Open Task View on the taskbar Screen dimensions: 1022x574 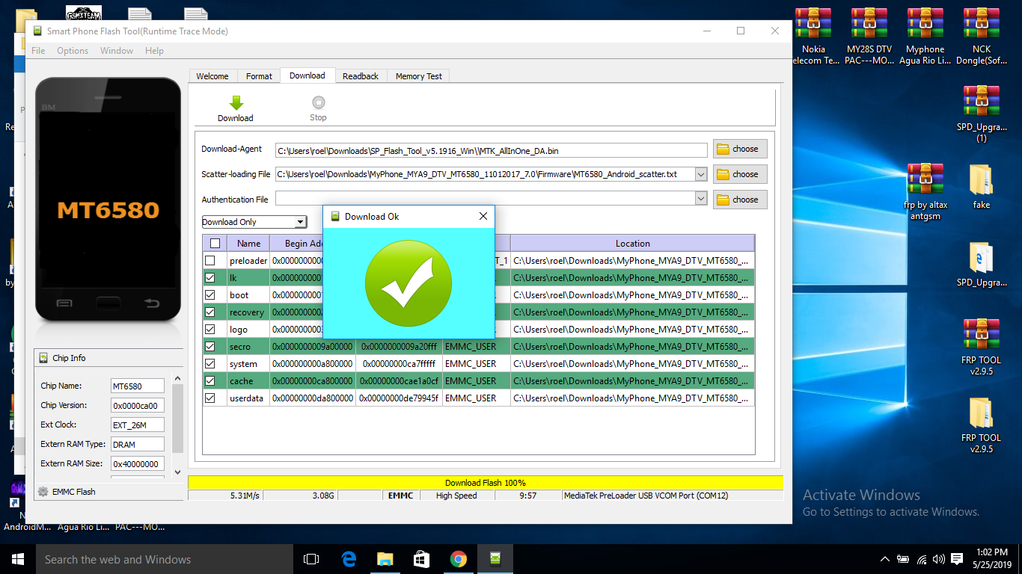[311, 559]
